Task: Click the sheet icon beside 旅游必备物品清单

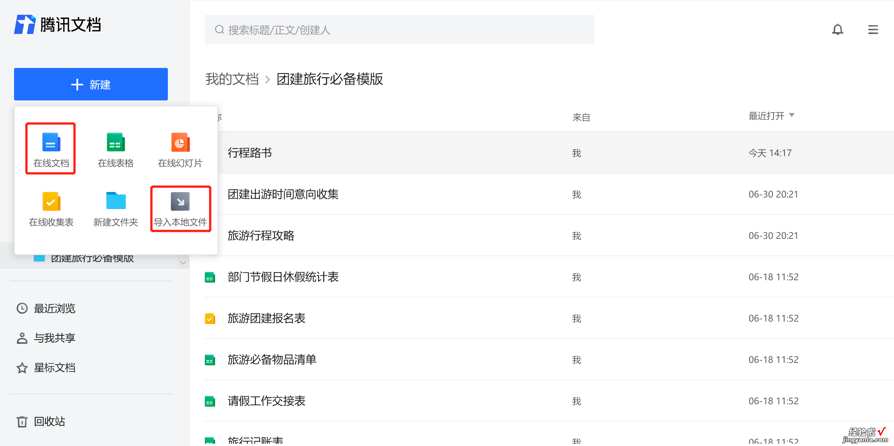Action: [210, 360]
